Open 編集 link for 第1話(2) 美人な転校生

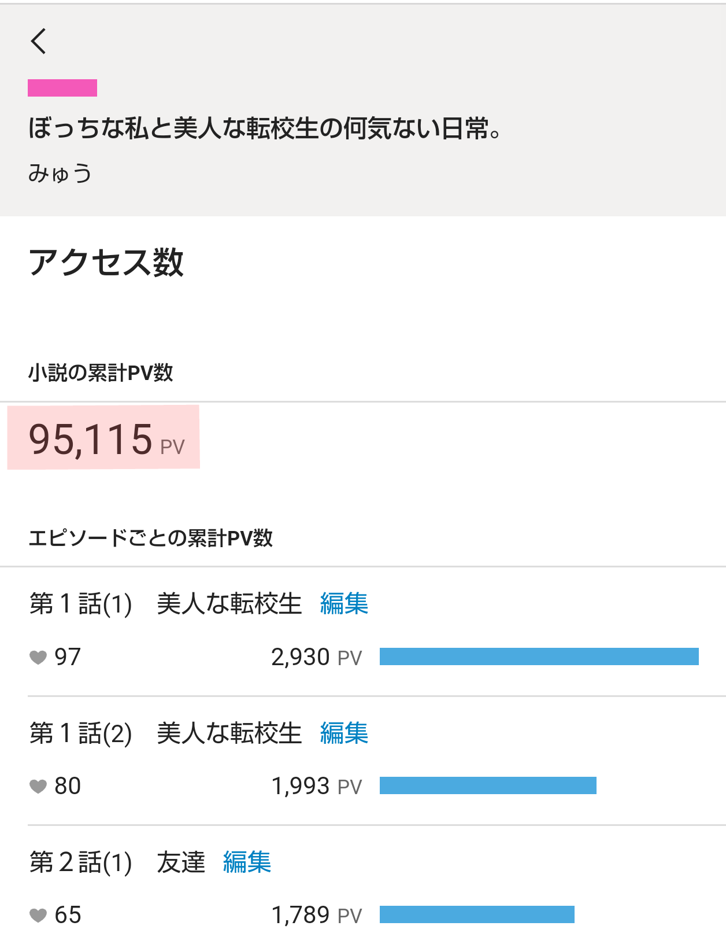coord(344,733)
